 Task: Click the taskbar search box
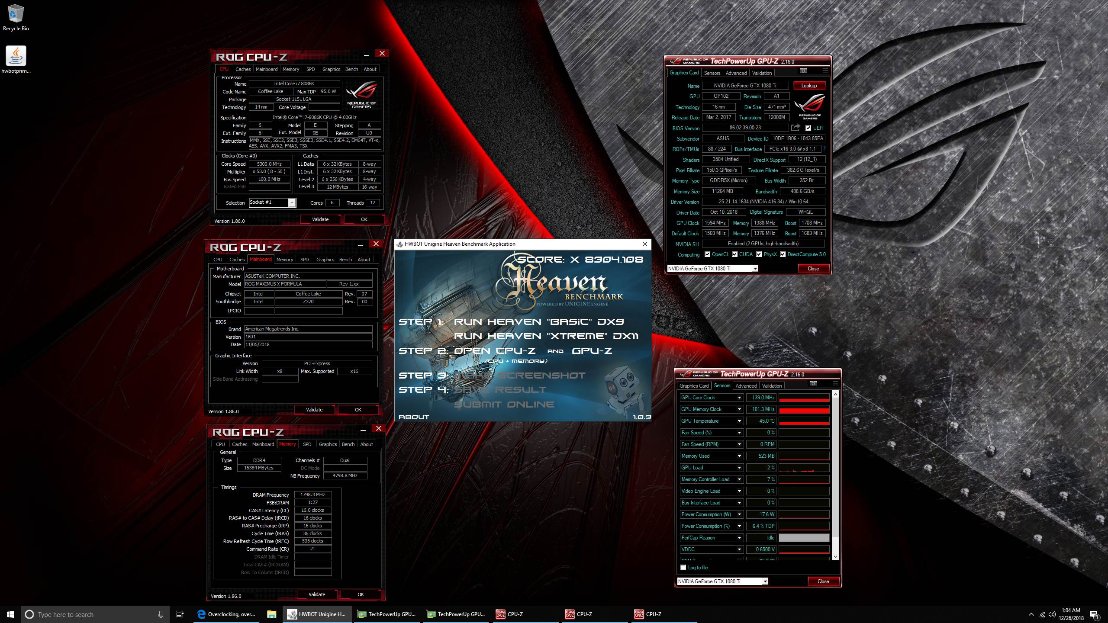click(x=94, y=614)
